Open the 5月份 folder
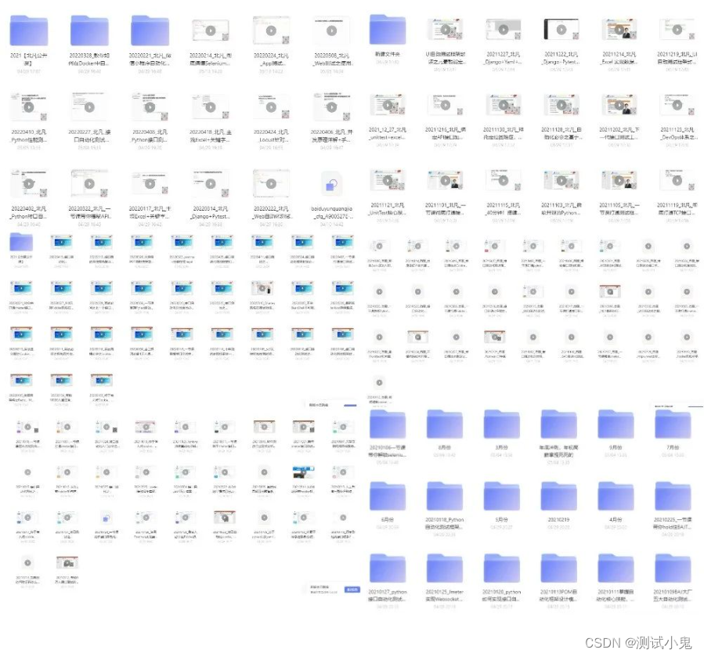704x657 pixels. tap(501, 496)
